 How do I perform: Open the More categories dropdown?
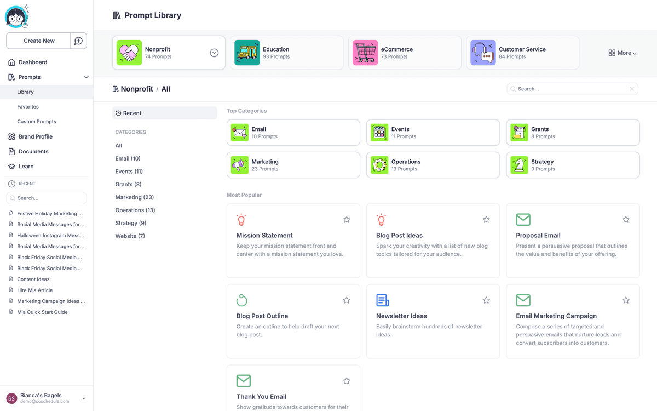point(622,53)
